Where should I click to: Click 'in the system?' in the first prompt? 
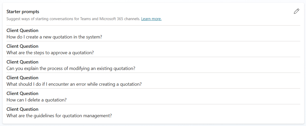[88, 37]
